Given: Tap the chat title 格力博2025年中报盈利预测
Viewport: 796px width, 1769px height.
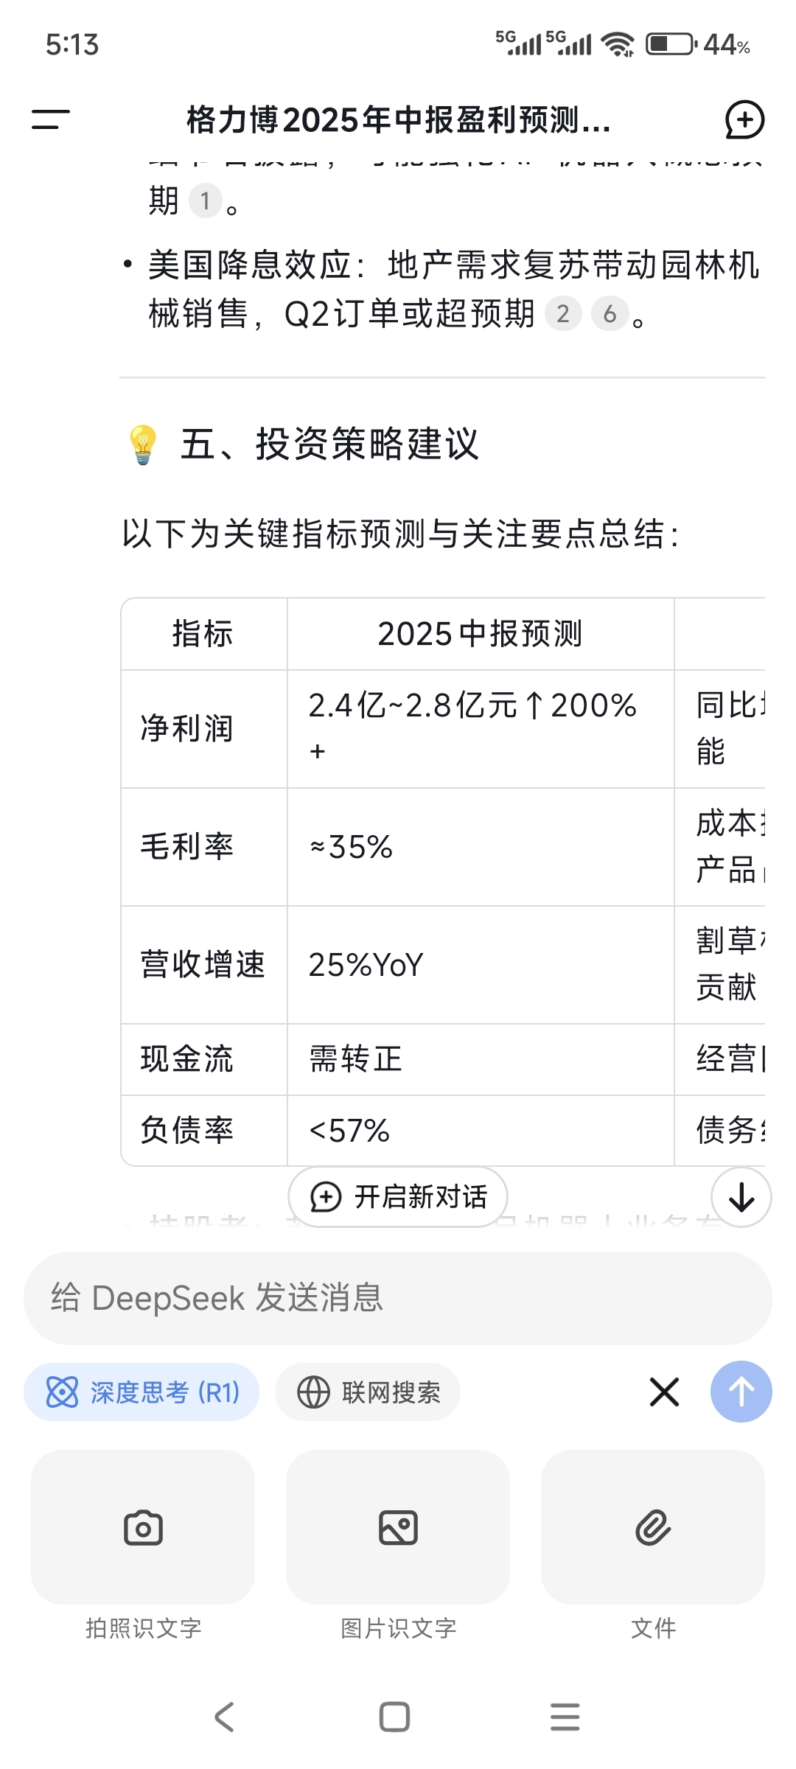Looking at the screenshot, I should tap(398, 120).
